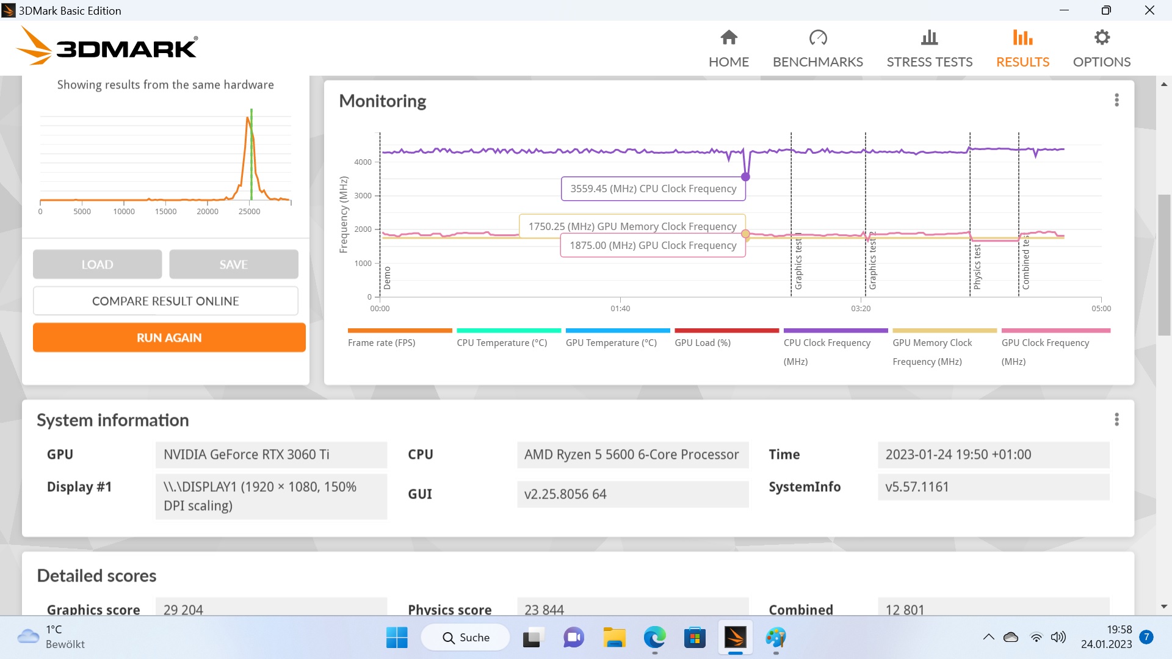Image resolution: width=1172 pixels, height=659 pixels.
Task: Click Combined test marker in chart
Action: point(1025,262)
